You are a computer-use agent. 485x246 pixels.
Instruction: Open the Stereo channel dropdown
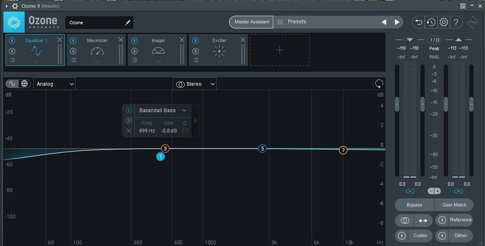pos(194,84)
